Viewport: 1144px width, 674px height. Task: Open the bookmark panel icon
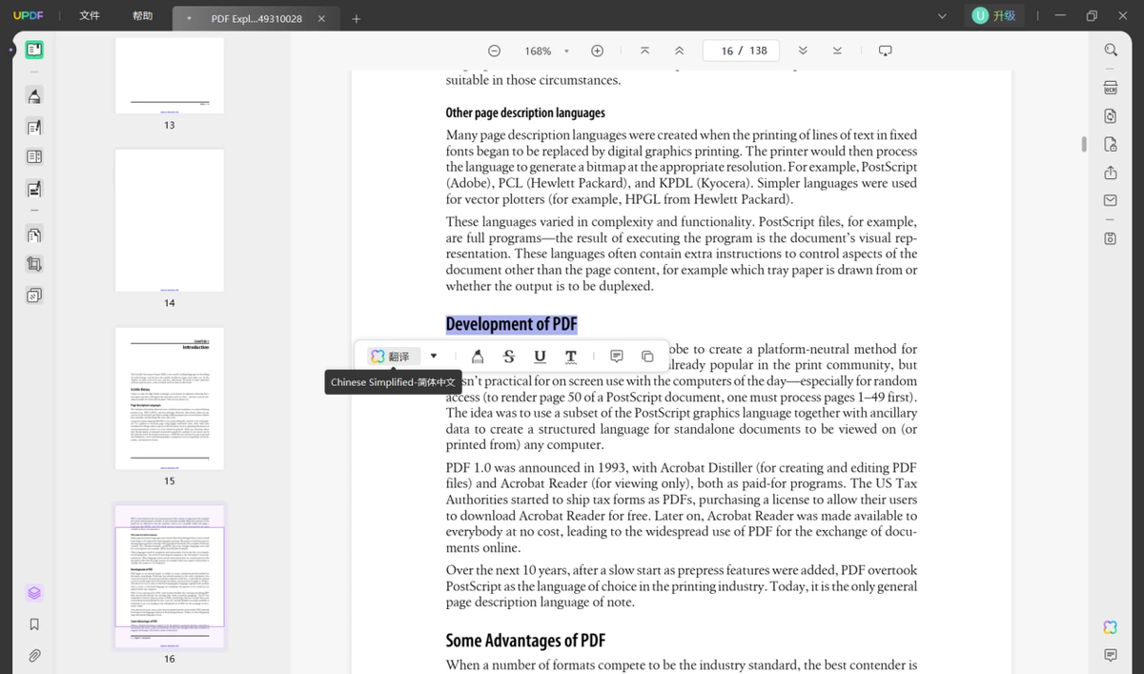coord(34,624)
